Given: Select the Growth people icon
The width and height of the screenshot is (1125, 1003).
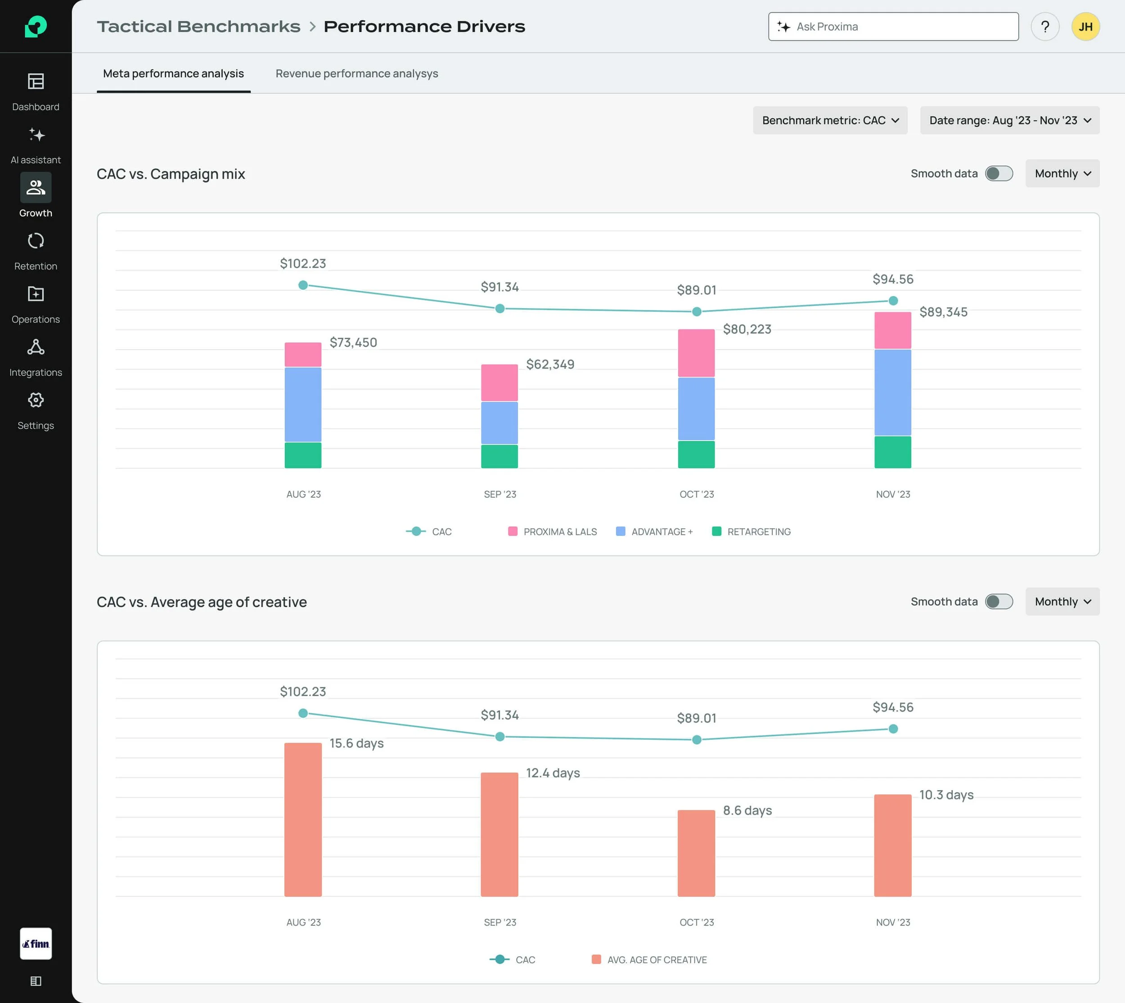Looking at the screenshot, I should coord(36,188).
